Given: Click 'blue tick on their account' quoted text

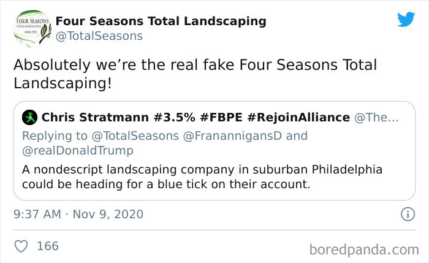Looking at the screenshot, I should [x=234, y=184].
